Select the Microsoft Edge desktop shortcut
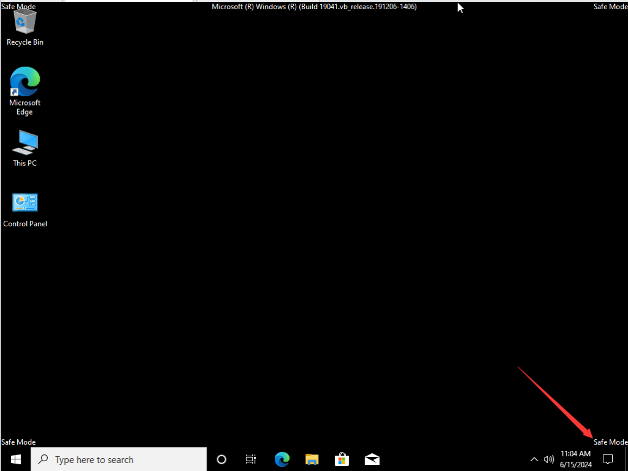Image resolution: width=628 pixels, height=471 pixels. point(25,91)
